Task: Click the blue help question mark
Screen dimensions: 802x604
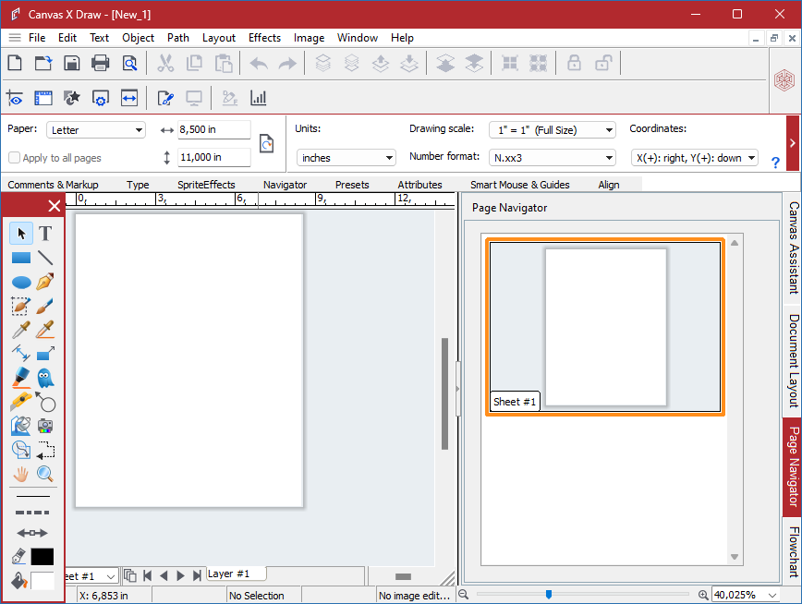Action: 775,163
